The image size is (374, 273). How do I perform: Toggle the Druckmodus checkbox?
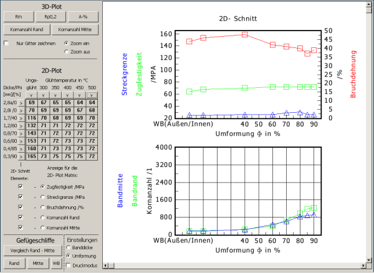coord(69,264)
